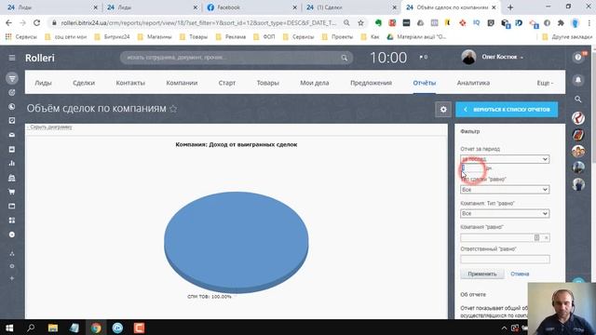Expand the company type dropdown
Viewport: 596px width, 335px height.
coord(505,213)
